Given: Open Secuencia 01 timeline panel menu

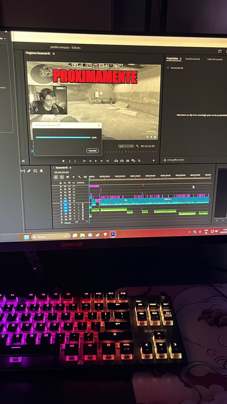Looking at the screenshot, I should click(x=71, y=167).
